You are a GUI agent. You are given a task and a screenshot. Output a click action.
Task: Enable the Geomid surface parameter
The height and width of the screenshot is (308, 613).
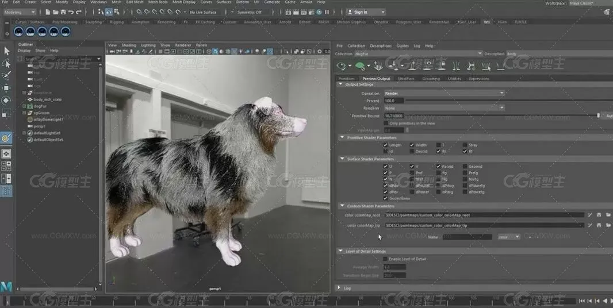pos(465,167)
